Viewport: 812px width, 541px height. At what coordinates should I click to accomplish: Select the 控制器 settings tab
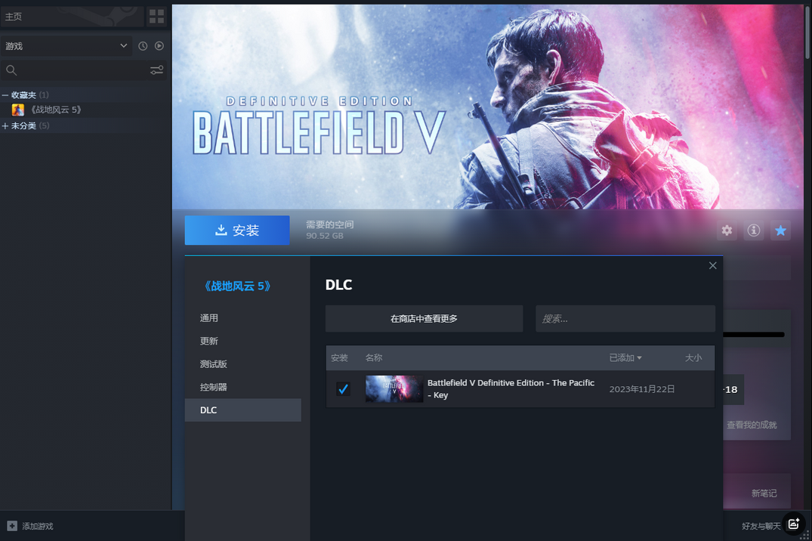(x=243, y=387)
